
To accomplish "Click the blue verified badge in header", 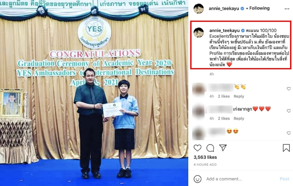I will coord(242,8).
